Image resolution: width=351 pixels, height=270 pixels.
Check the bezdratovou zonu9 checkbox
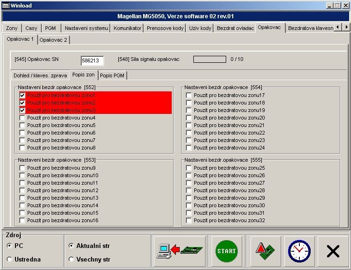tap(23, 168)
